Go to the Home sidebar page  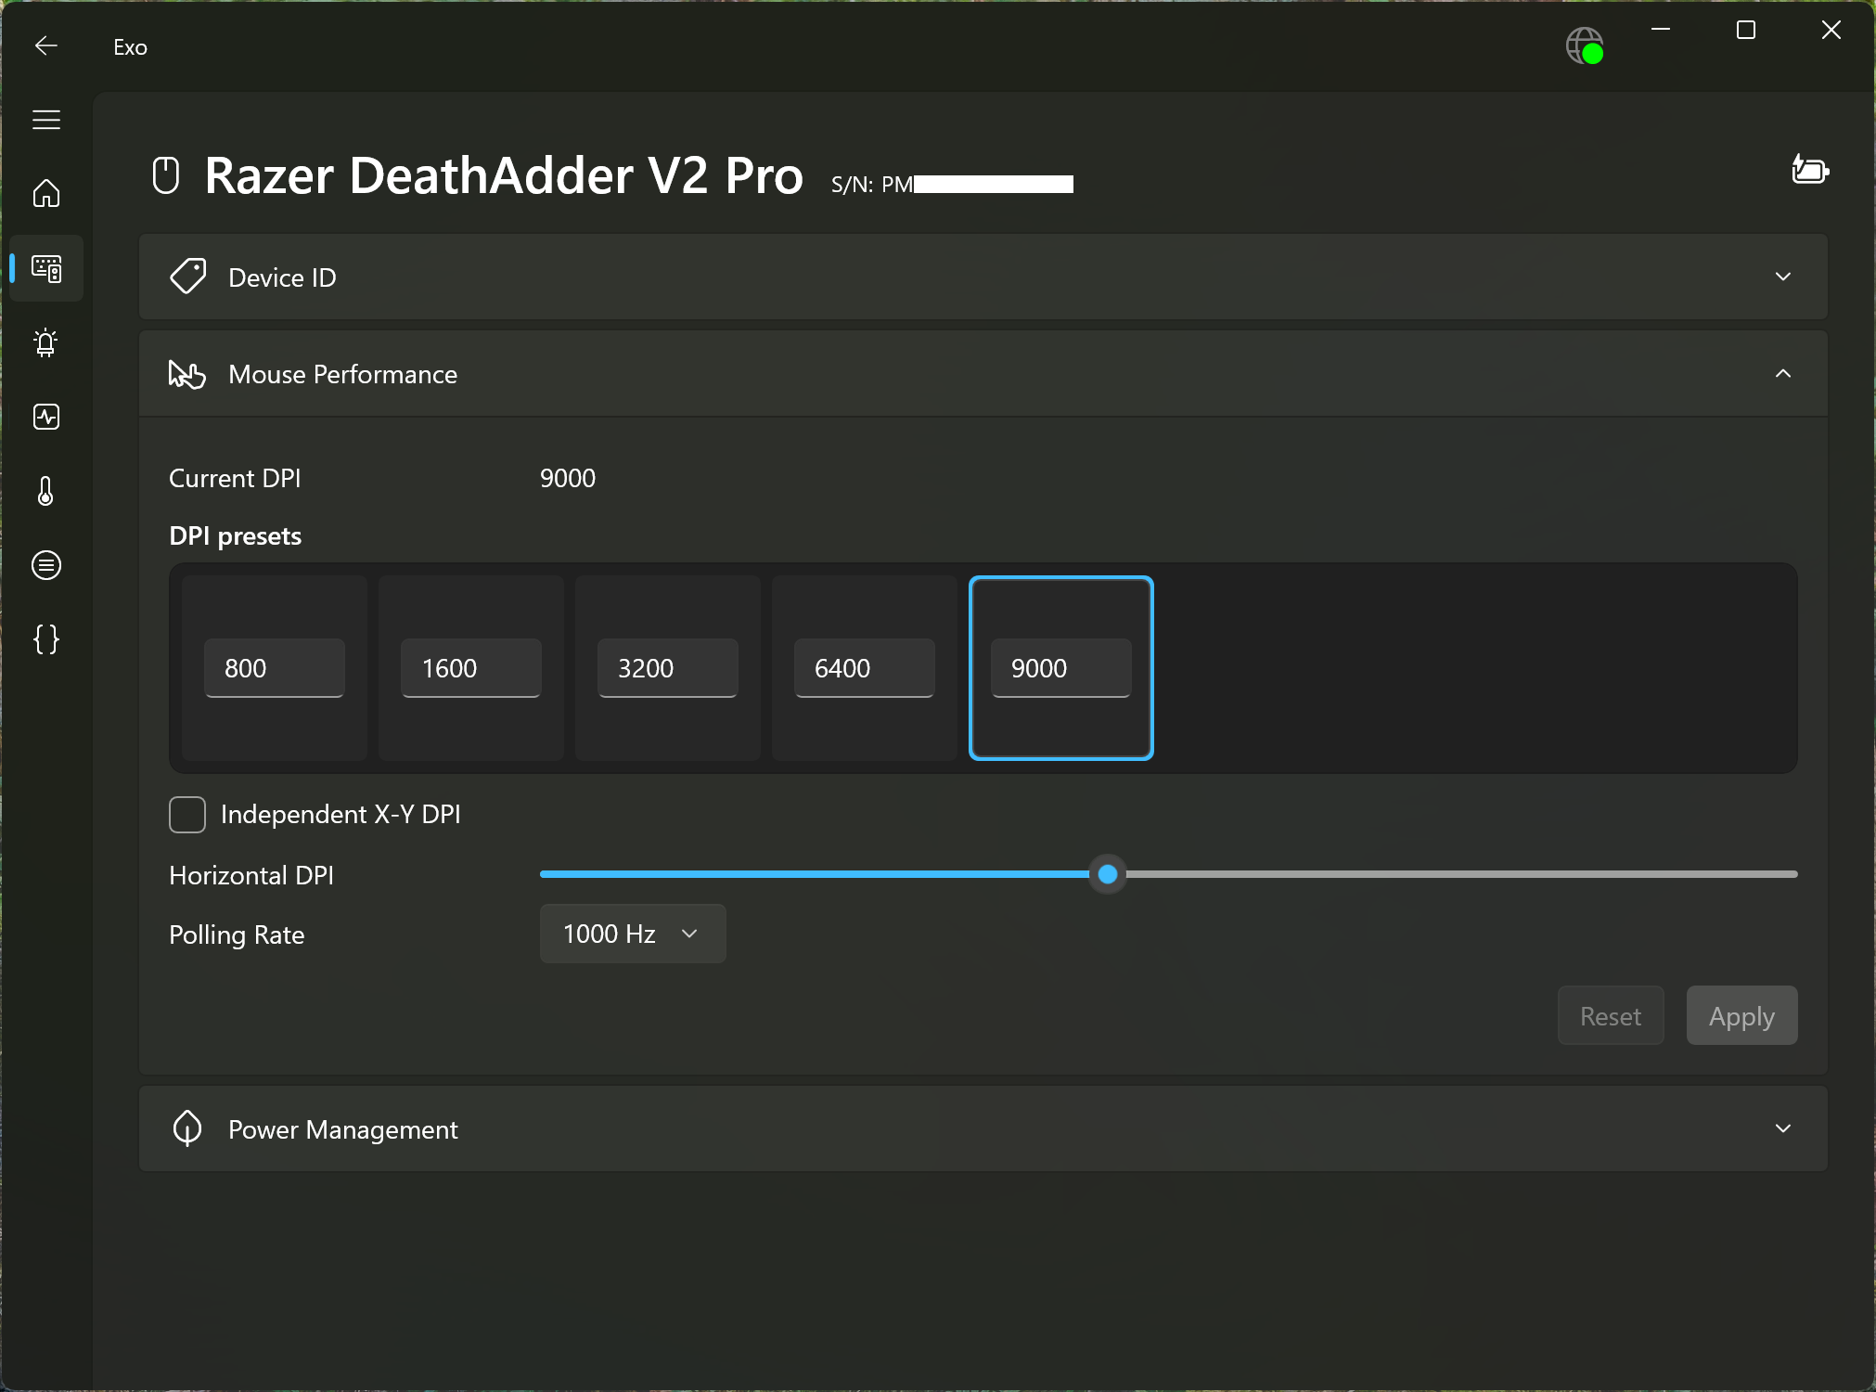point(46,194)
